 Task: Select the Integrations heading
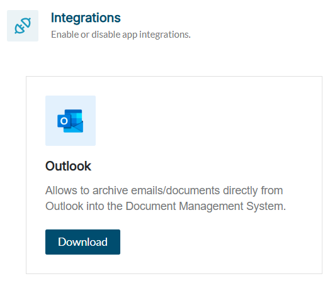[86, 18]
